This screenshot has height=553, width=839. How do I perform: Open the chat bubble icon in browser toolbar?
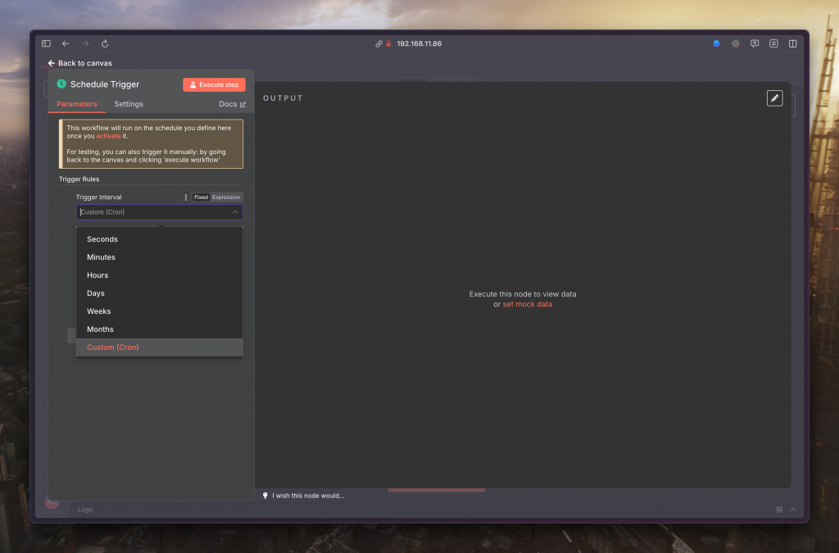(x=755, y=44)
